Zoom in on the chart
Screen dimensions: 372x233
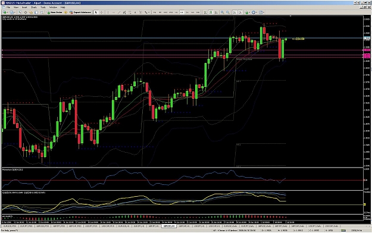point(222,12)
